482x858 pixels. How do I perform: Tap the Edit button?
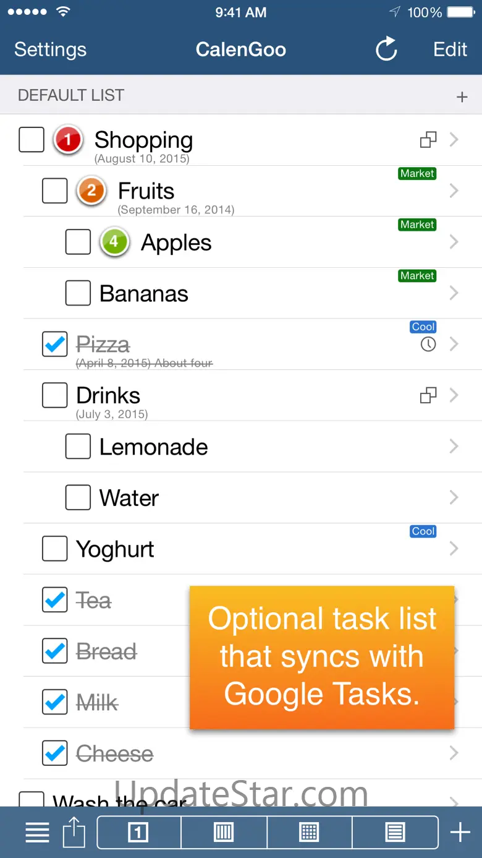pos(450,49)
